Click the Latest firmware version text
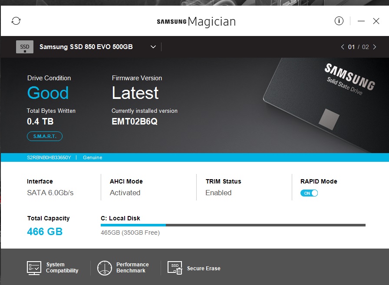 [135, 93]
